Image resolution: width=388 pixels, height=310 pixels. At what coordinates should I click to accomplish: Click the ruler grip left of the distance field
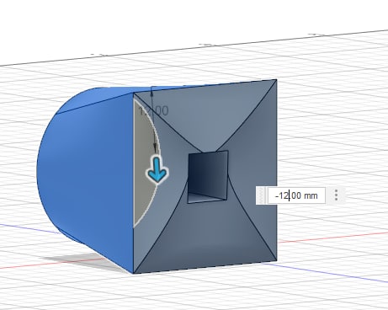point(262,195)
